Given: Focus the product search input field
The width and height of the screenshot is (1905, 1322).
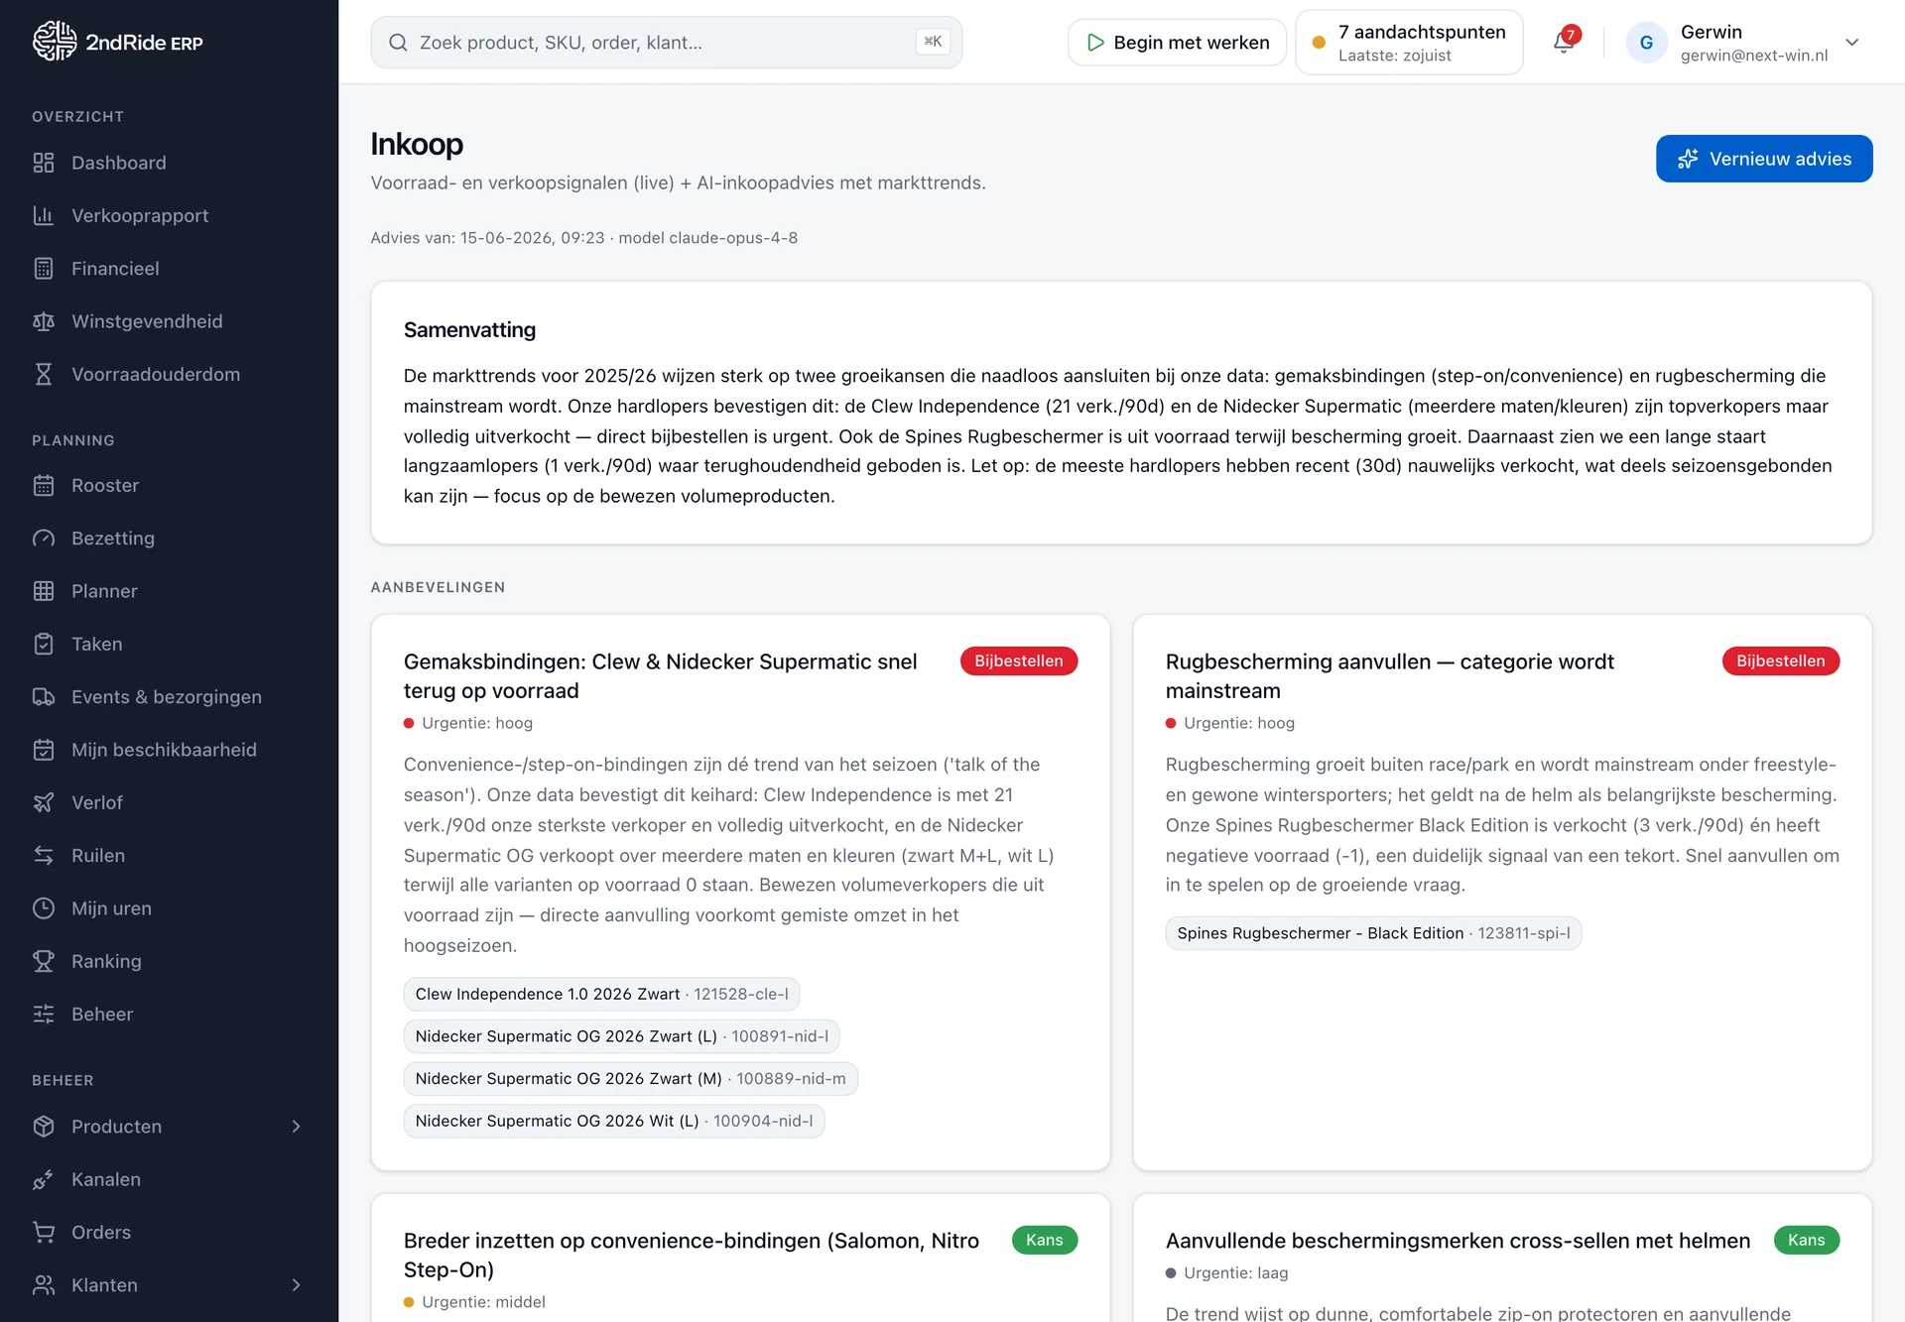Looking at the screenshot, I should point(667,43).
